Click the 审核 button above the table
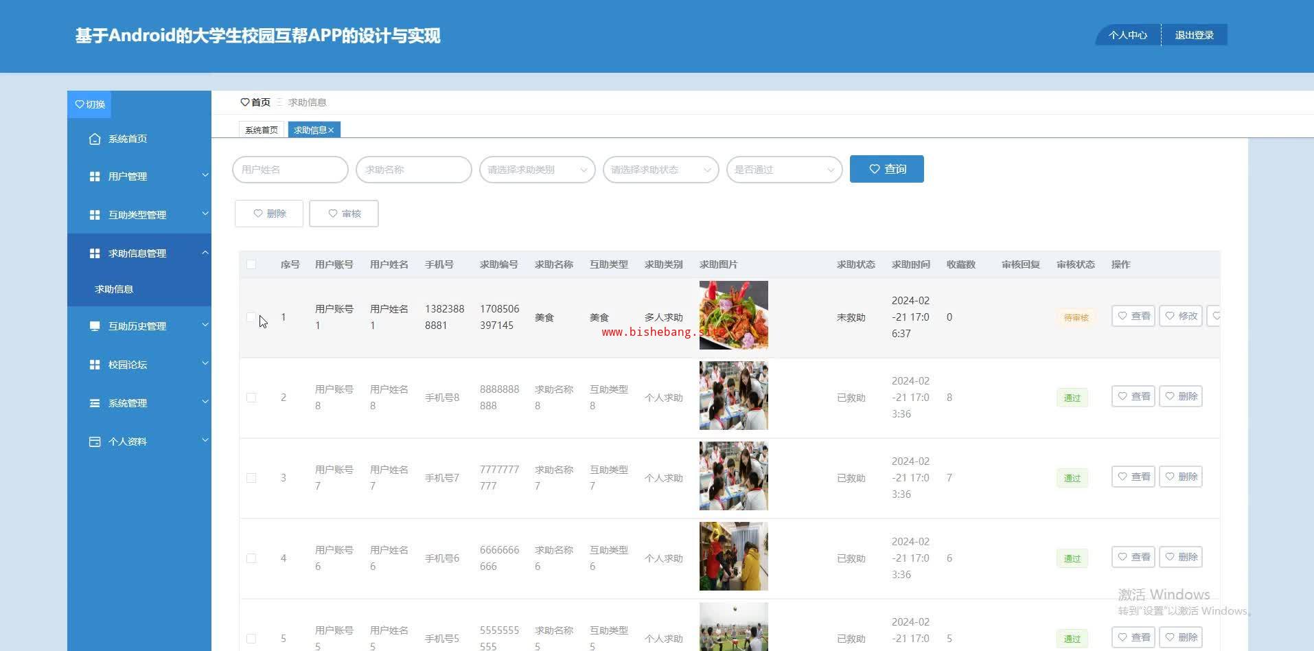This screenshot has width=1314, height=651. pyautogui.click(x=344, y=214)
